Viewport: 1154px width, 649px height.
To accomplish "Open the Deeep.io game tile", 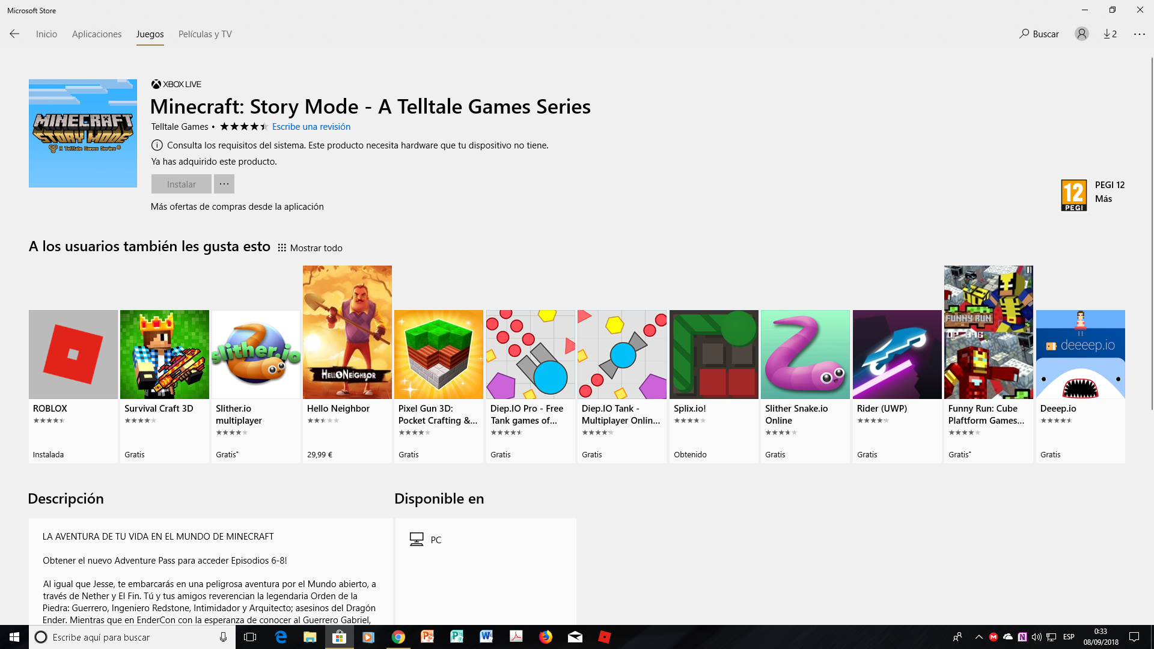I will 1081,386.
